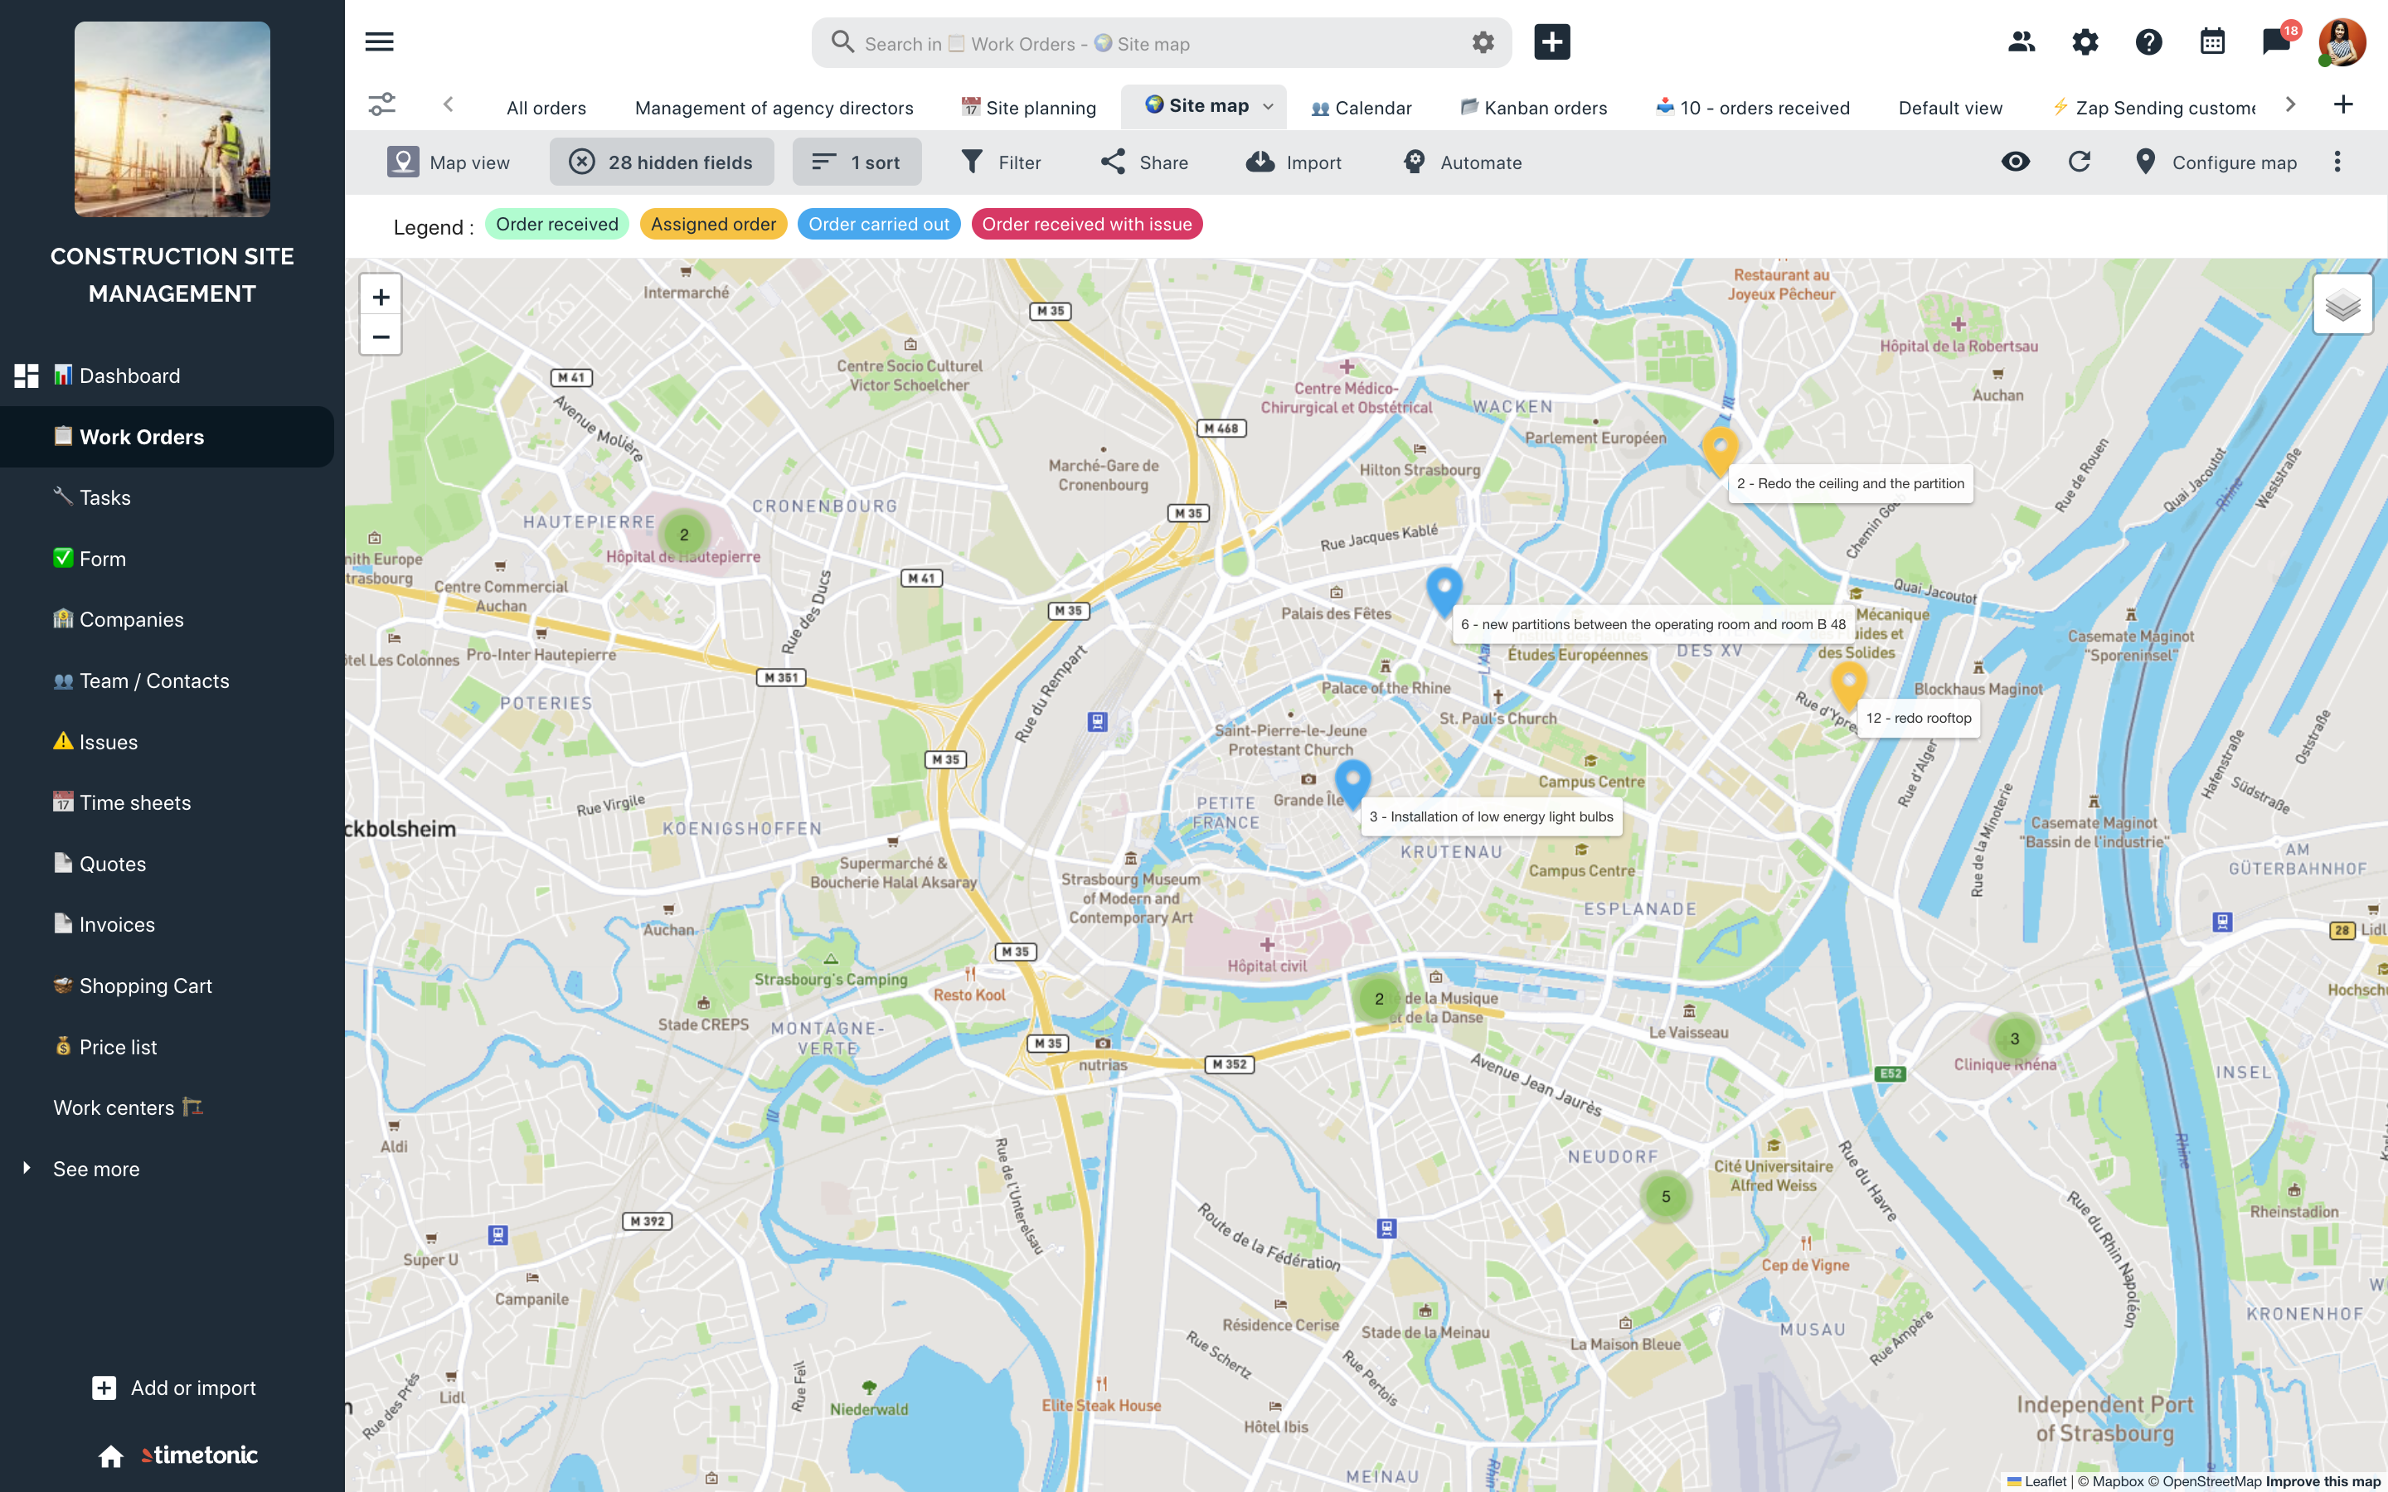
Task: Click the black plus add button
Action: point(1551,42)
